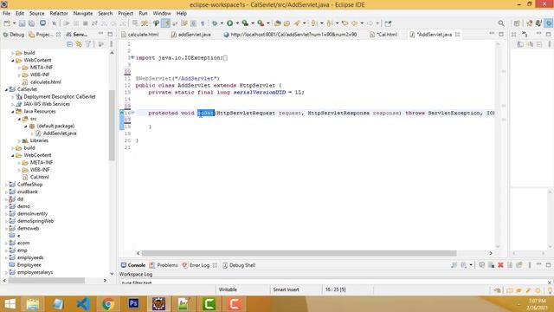Viewport: 554px width, 312px height.
Task: Expand folded imports on line 3
Action: coord(132,58)
